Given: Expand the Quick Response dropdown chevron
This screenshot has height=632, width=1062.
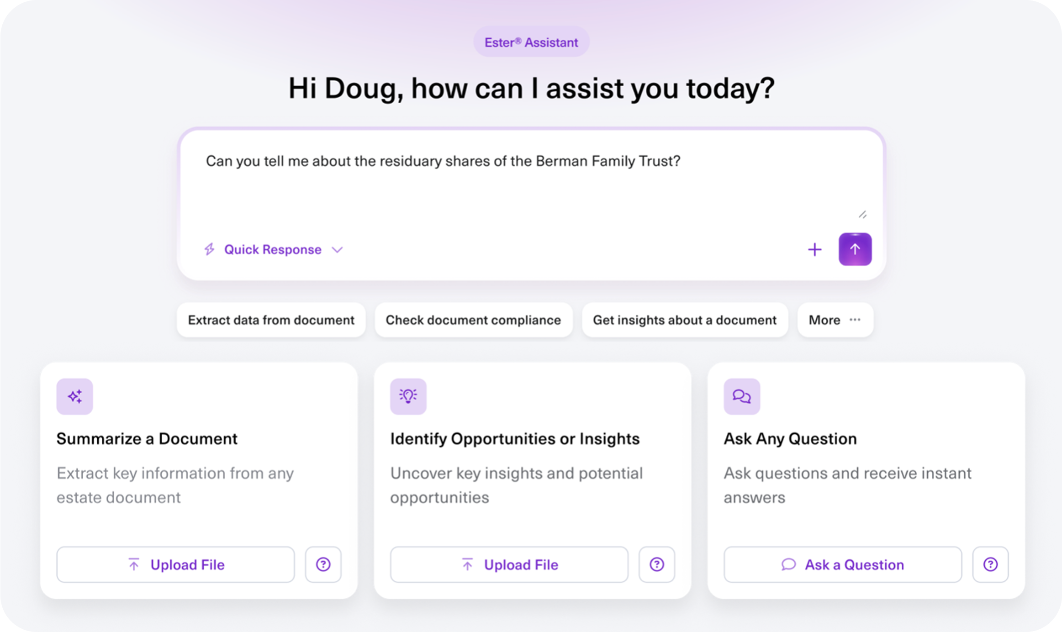Looking at the screenshot, I should (337, 250).
